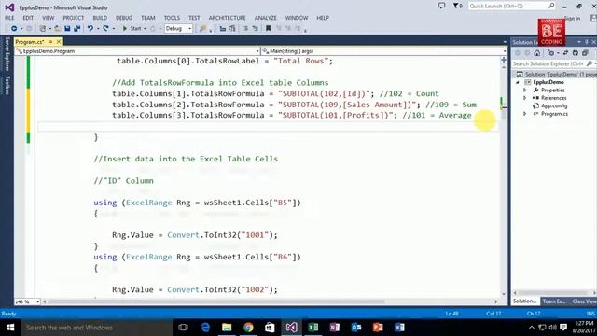Open the DEBUG menu
The width and height of the screenshot is (597, 336).
pyautogui.click(x=124, y=18)
